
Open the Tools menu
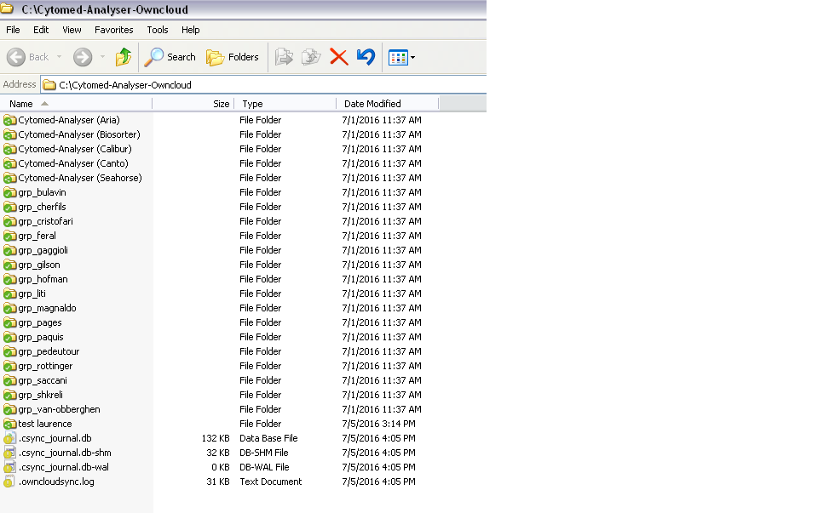point(158,30)
